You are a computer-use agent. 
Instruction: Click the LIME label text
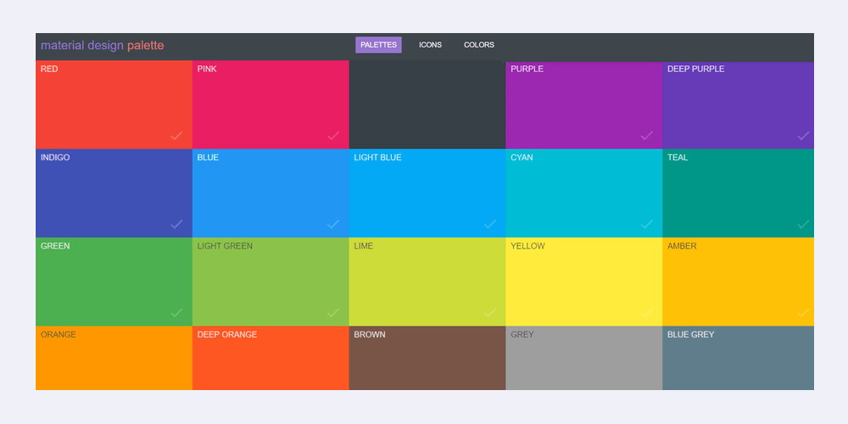[x=364, y=246]
